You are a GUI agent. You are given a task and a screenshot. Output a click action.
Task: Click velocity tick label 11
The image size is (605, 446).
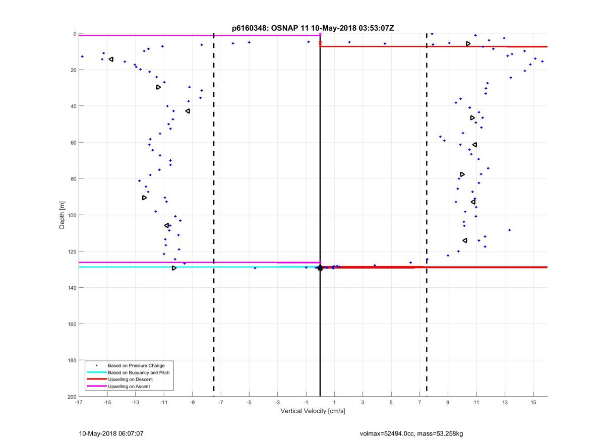tap(476, 403)
